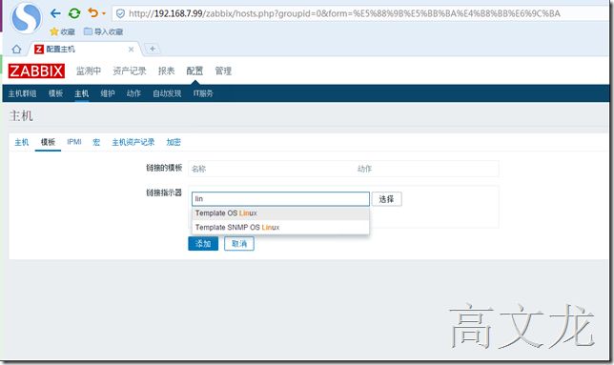Viewport: 614px width, 365px height.
Task: Click the blue 添加 button
Action: pyautogui.click(x=203, y=244)
